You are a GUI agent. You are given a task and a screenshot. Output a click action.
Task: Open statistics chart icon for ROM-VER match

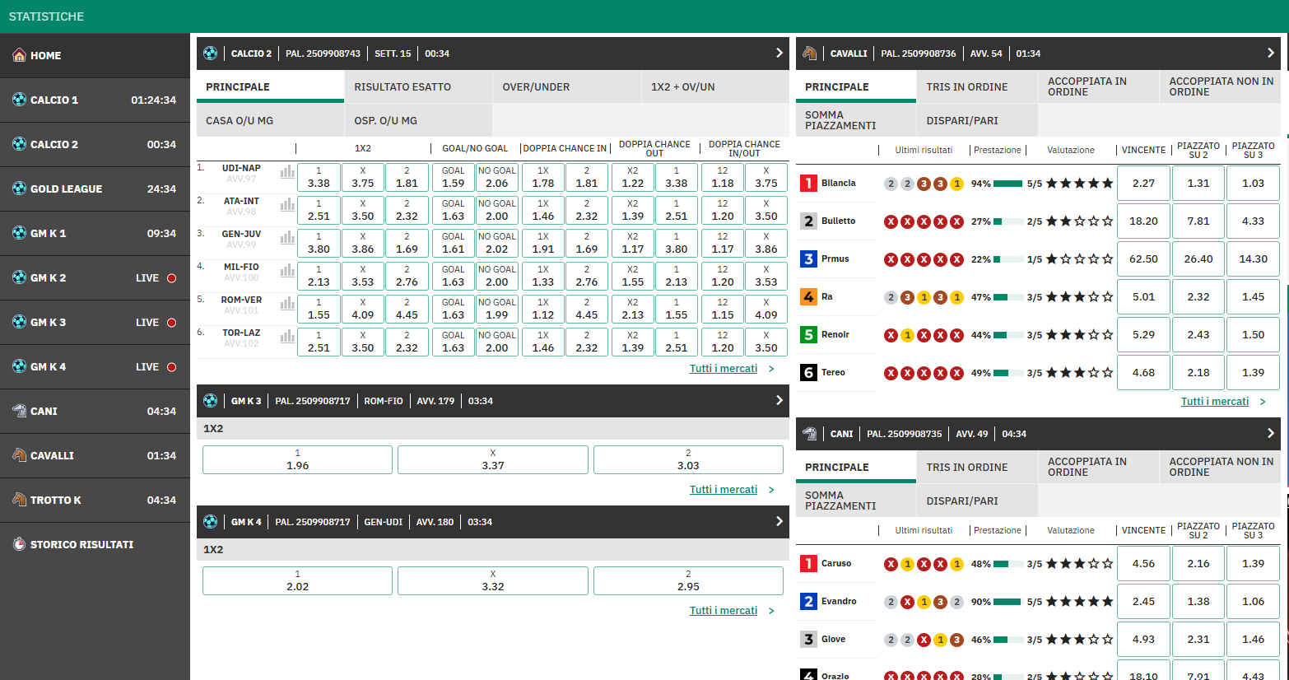point(287,304)
